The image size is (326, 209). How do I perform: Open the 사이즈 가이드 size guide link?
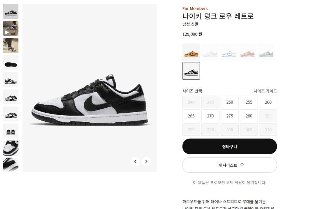[x=265, y=91]
